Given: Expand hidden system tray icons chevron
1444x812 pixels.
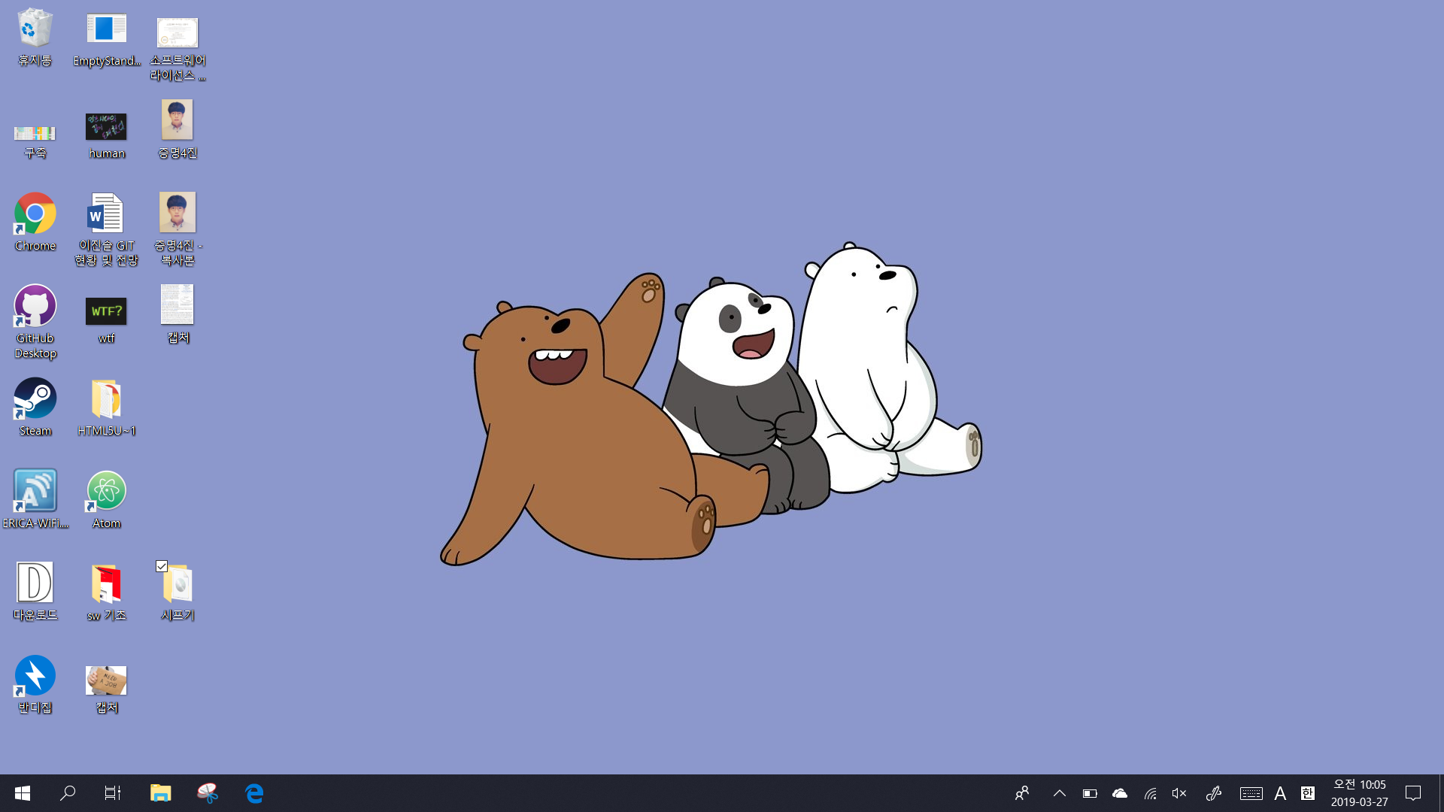Looking at the screenshot, I should [x=1059, y=793].
